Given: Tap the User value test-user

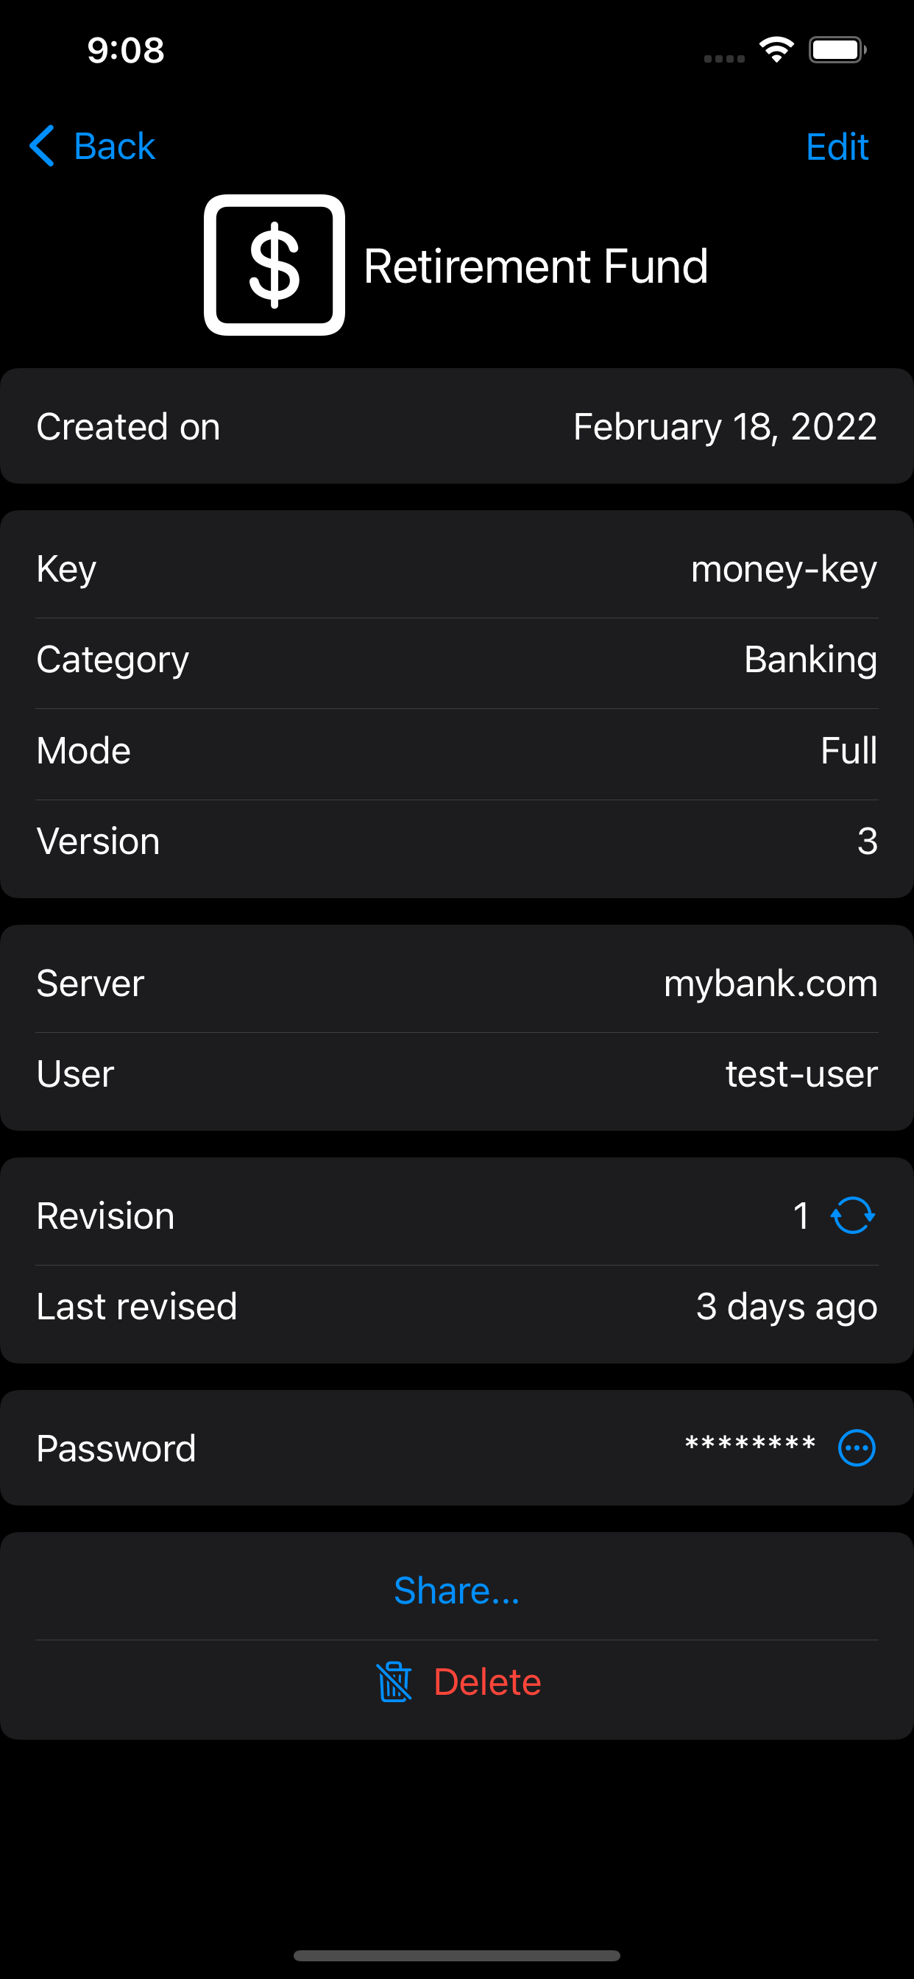Looking at the screenshot, I should click(x=801, y=1074).
